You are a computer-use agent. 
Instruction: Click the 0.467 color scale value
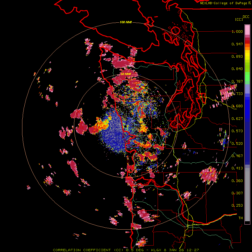point(237,156)
